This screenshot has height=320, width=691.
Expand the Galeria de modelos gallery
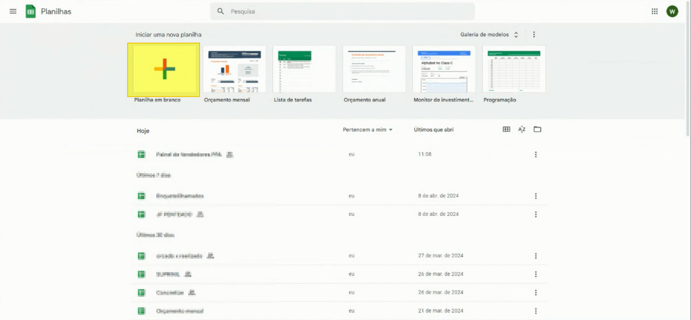489,35
